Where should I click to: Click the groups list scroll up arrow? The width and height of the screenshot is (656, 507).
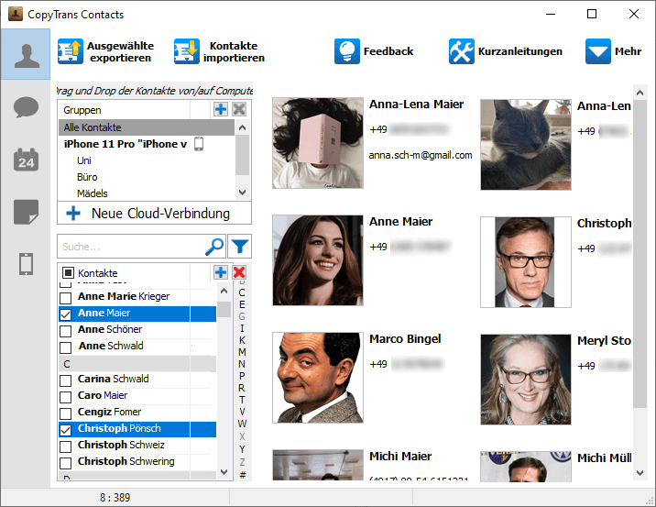click(242, 127)
